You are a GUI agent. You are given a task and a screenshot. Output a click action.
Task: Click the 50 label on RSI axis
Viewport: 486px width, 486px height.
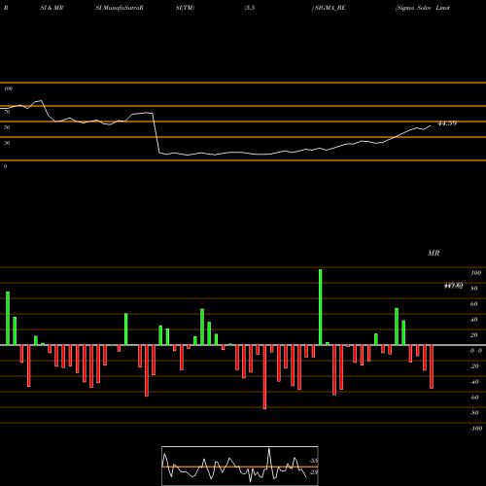[x=7, y=127]
